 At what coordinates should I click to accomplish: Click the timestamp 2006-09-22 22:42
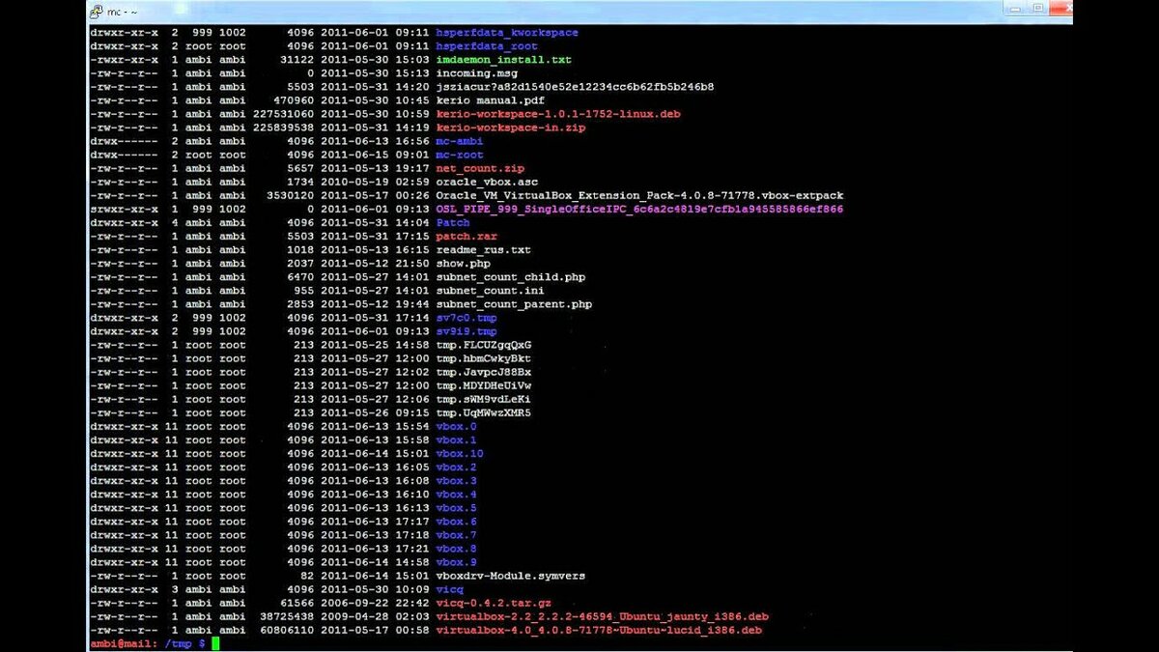376,603
